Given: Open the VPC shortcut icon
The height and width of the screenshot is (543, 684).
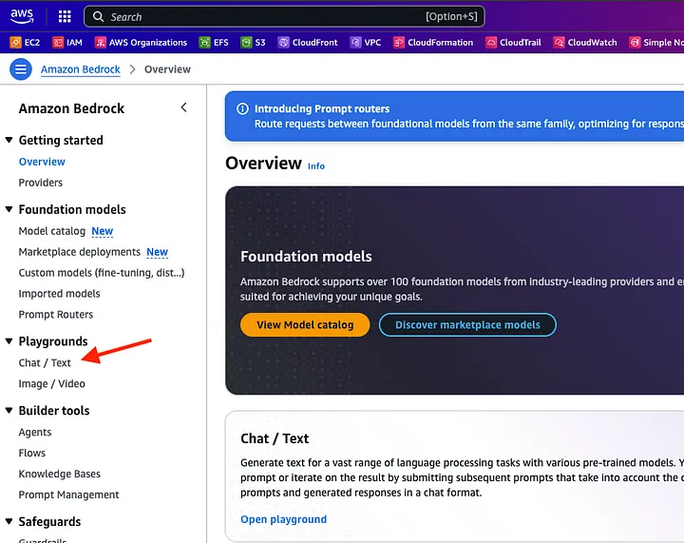Looking at the screenshot, I should (355, 43).
